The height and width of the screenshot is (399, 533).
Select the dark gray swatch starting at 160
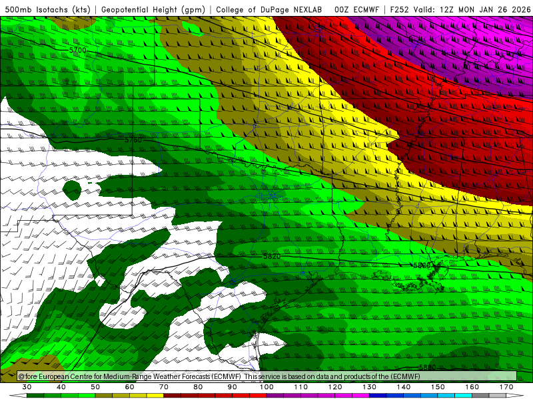(x=480, y=395)
